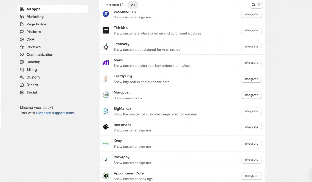312x182 pixels.
Task: Click the Communication chat bubble icon
Action: click(22, 54)
